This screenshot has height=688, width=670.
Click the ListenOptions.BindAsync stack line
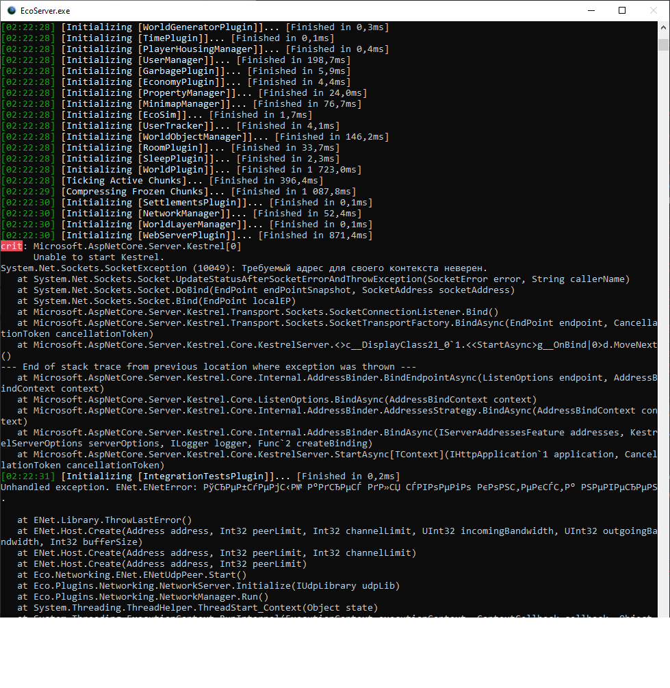[277, 400]
